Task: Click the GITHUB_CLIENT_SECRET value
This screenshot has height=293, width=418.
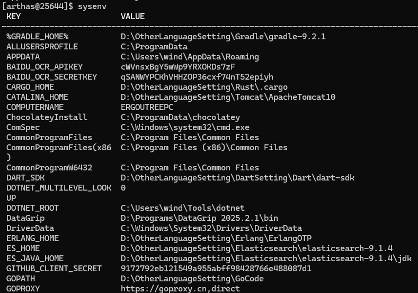Action: point(216,269)
